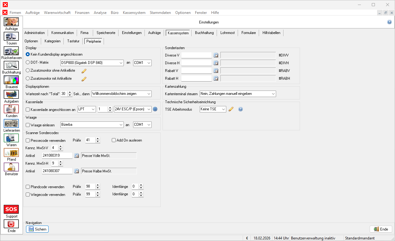Image resolution: width=395 pixels, height=241 pixels.
Task: Edit Zusatzmonitor mit Artikelliste via pencil icon
Action: click(84, 78)
